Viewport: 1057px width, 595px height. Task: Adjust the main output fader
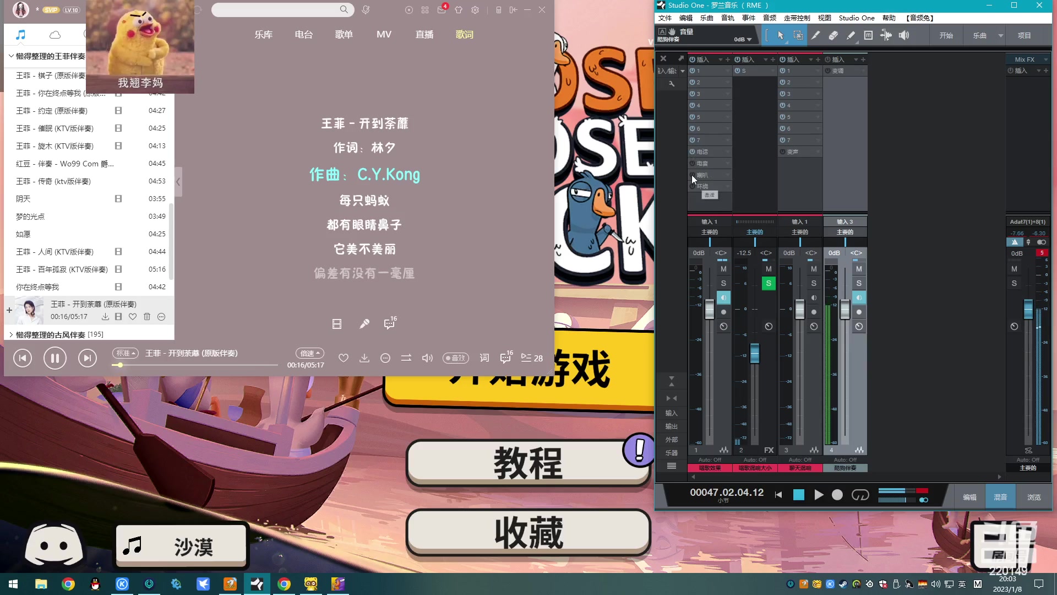pyautogui.click(x=1028, y=309)
